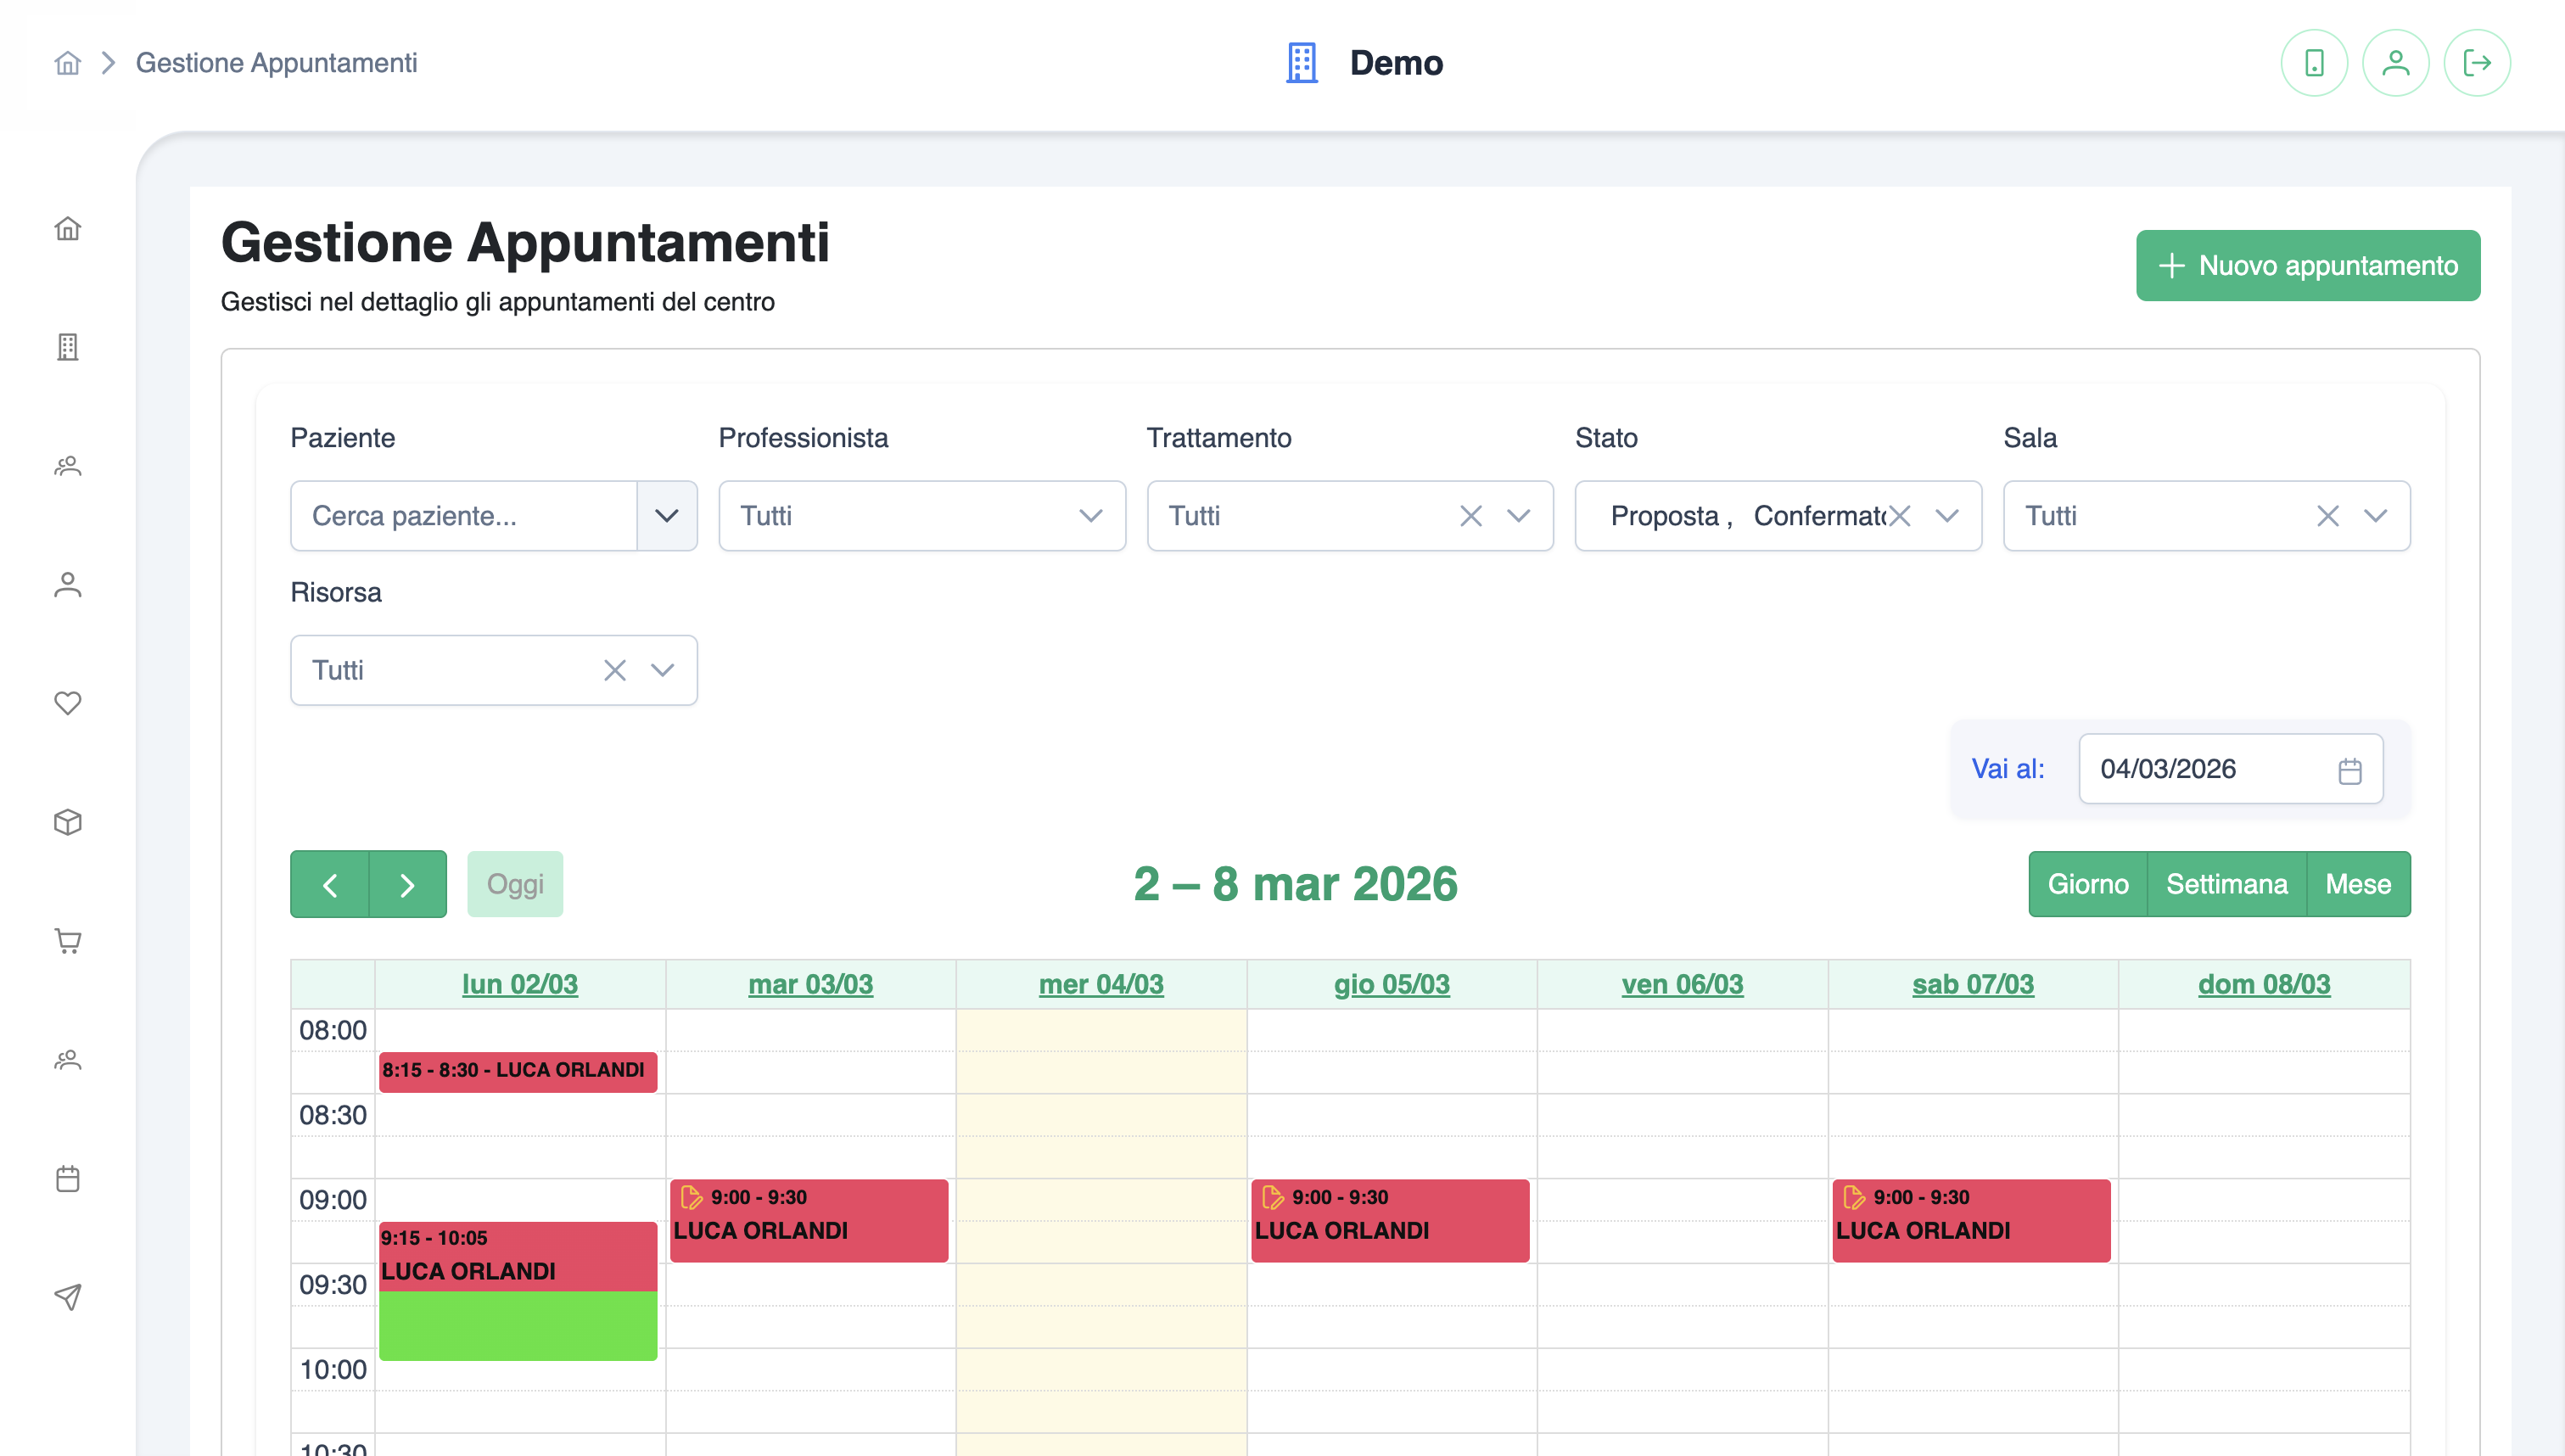2565x1456 pixels.
Task: Expand the Stato dropdown chevron
Action: [1947, 516]
